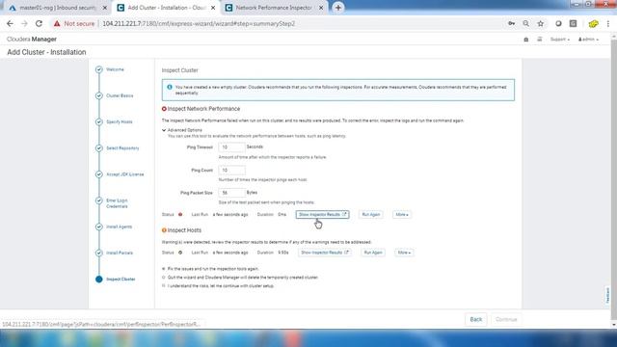Click Run Again for Inspect Hosts
This screenshot has height=347, width=617.
(x=373, y=253)
